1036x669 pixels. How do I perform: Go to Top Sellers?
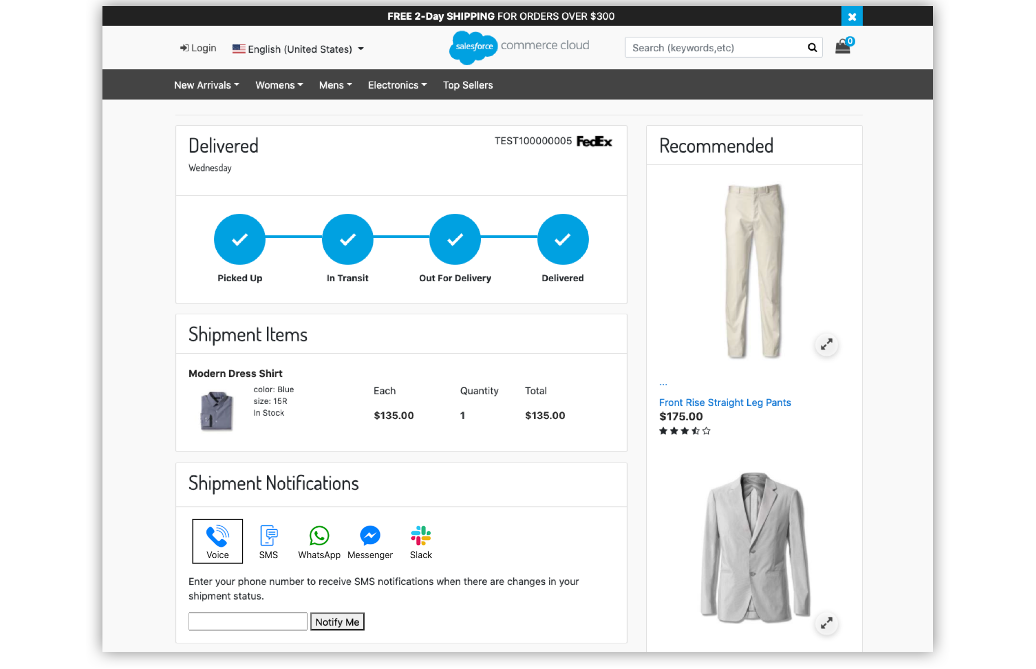(468, 85)
